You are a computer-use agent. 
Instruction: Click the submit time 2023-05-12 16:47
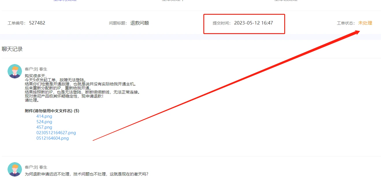tap(253, 23)
